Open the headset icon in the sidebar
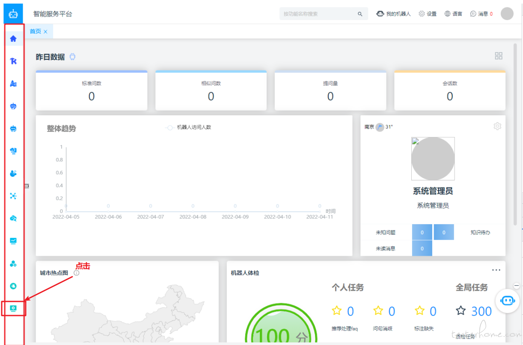 click(x=13, y=151)
